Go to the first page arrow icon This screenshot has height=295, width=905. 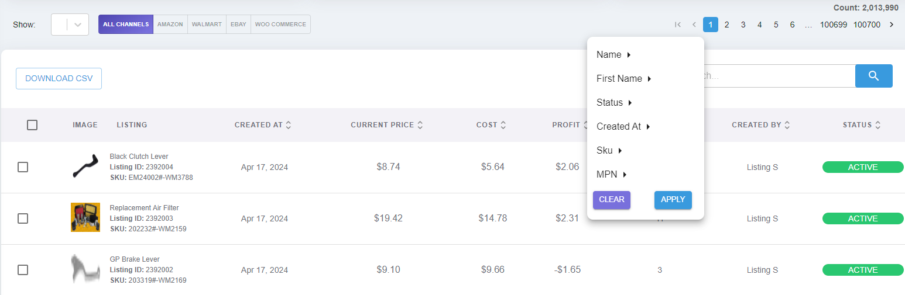click(x=678, y=25)
